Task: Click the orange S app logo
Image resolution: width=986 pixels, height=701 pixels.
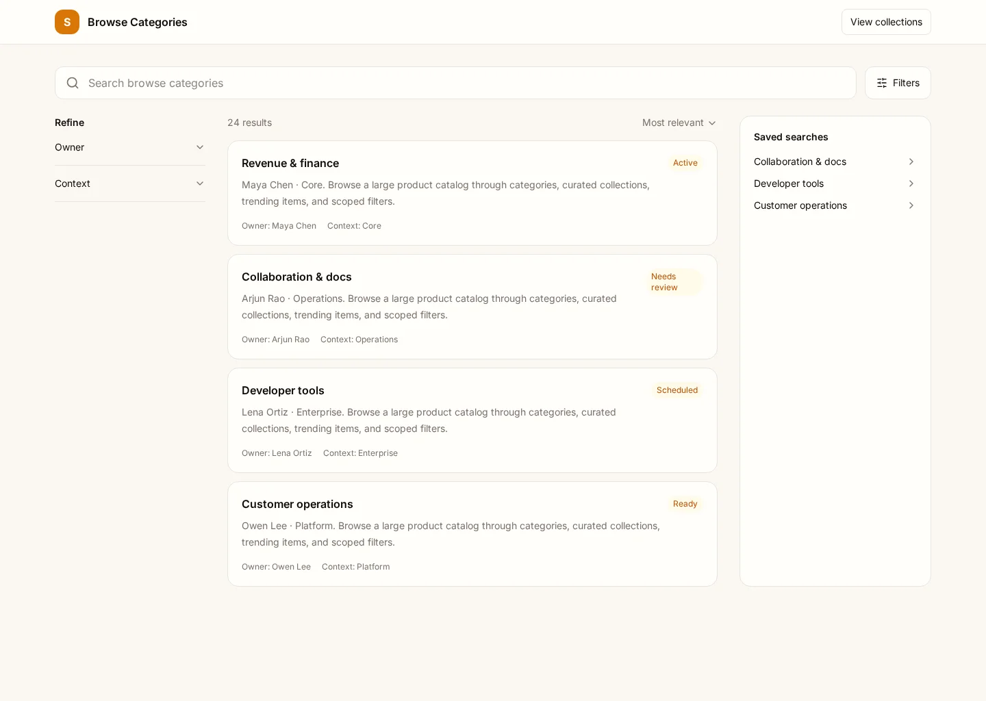Action: pos(67,22)
